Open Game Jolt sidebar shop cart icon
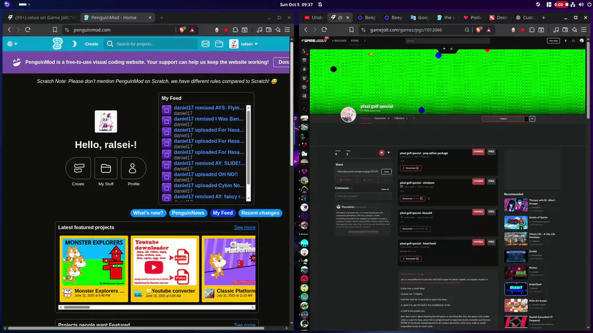The height and width of the screenshot is (333, 593). pos(304,78)
